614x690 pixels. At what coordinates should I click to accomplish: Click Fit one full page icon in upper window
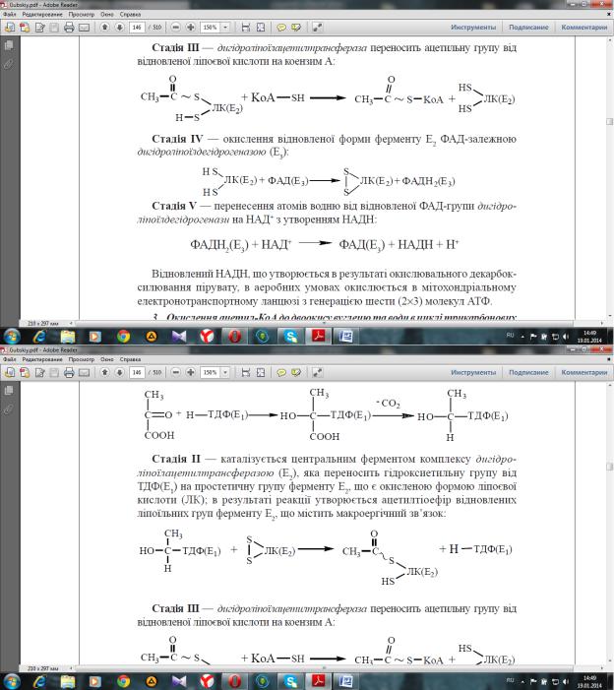(x=261, y=28)
